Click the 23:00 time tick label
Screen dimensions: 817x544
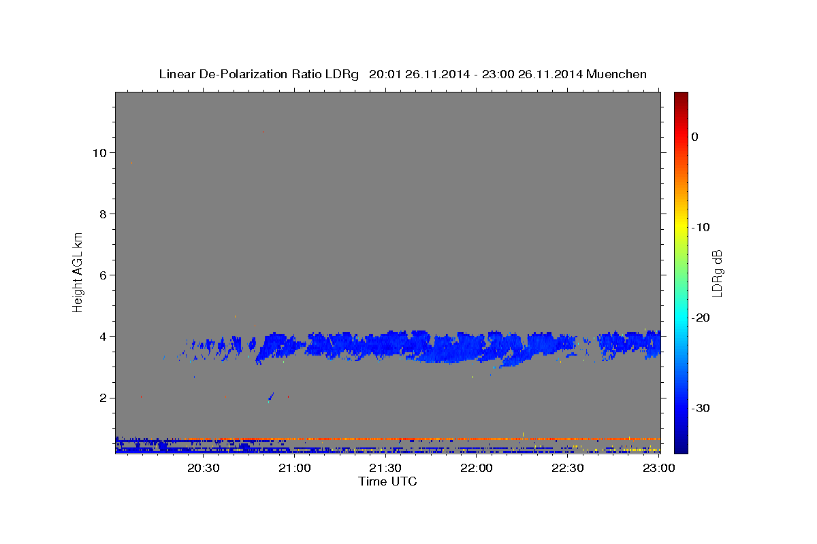(659, 468)
